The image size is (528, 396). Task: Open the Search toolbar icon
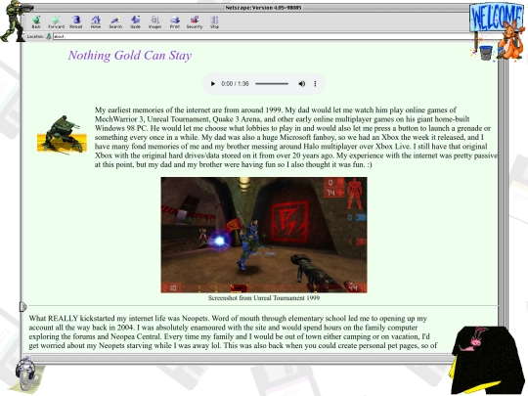[115, 22]
